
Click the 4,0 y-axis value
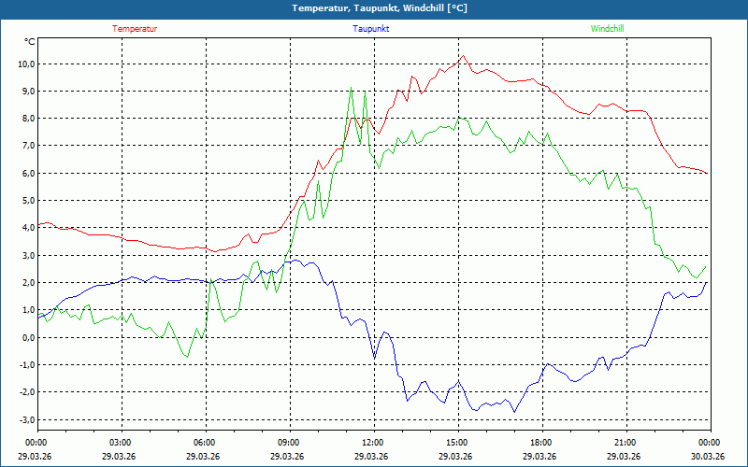click(29, 228)
